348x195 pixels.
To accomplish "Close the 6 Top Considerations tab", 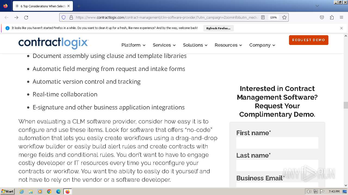I will (x=69, y=6).
